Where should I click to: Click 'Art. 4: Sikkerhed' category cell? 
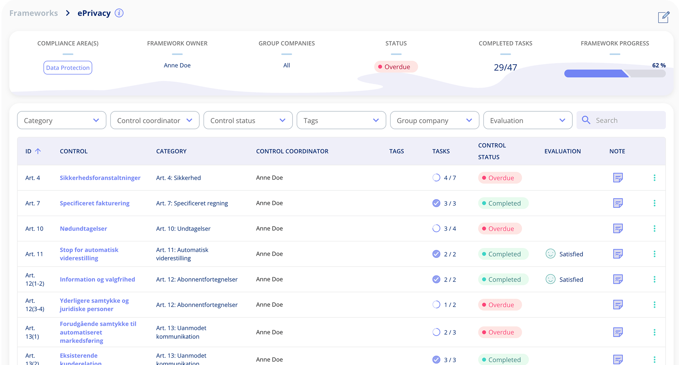pyautogui.click(x=178, y=178)
